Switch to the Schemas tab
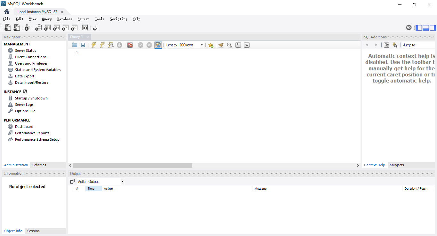The height and width of the screenshot is (236, 437). [39, 165]
